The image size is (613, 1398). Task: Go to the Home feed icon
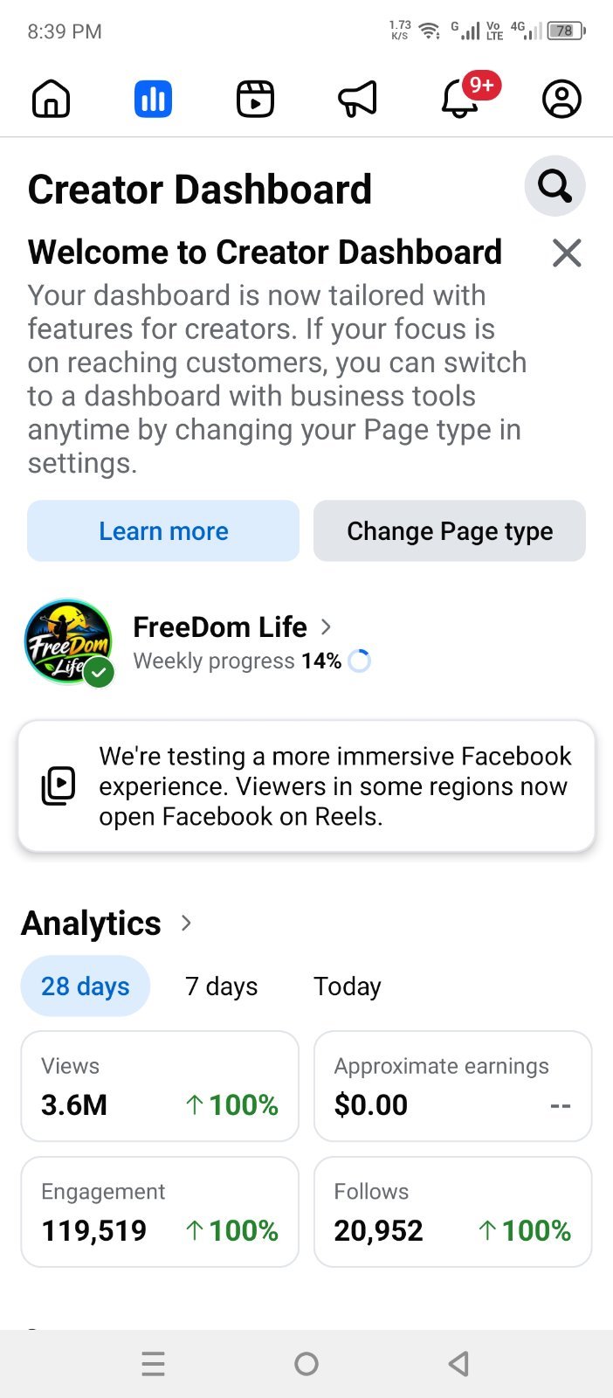[51, 99]
